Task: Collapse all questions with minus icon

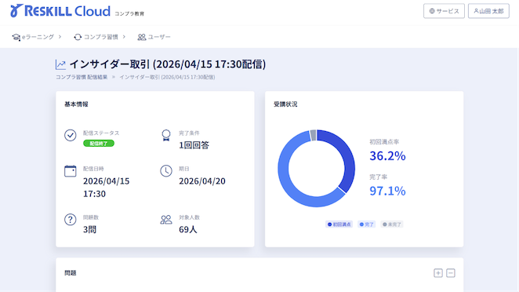Action: 451,273
